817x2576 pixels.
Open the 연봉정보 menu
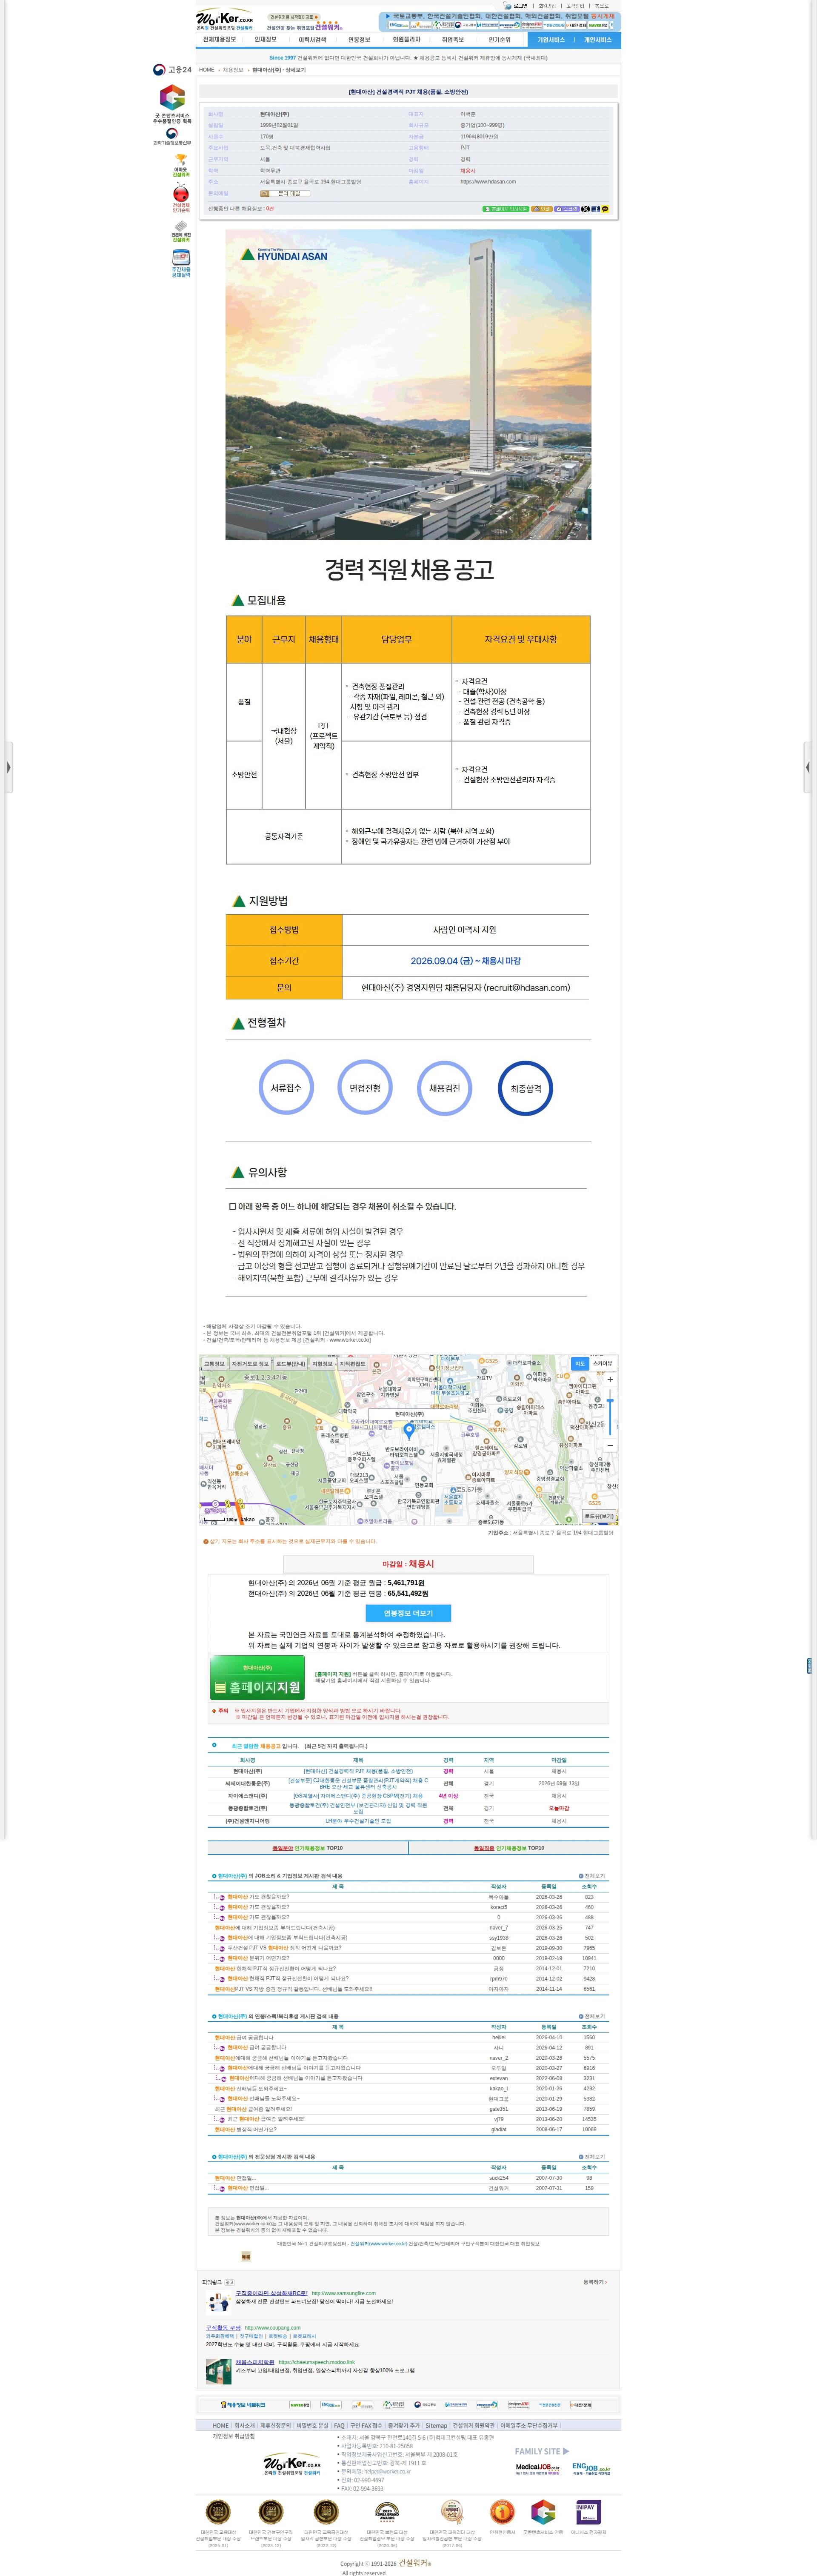point(359,40)
